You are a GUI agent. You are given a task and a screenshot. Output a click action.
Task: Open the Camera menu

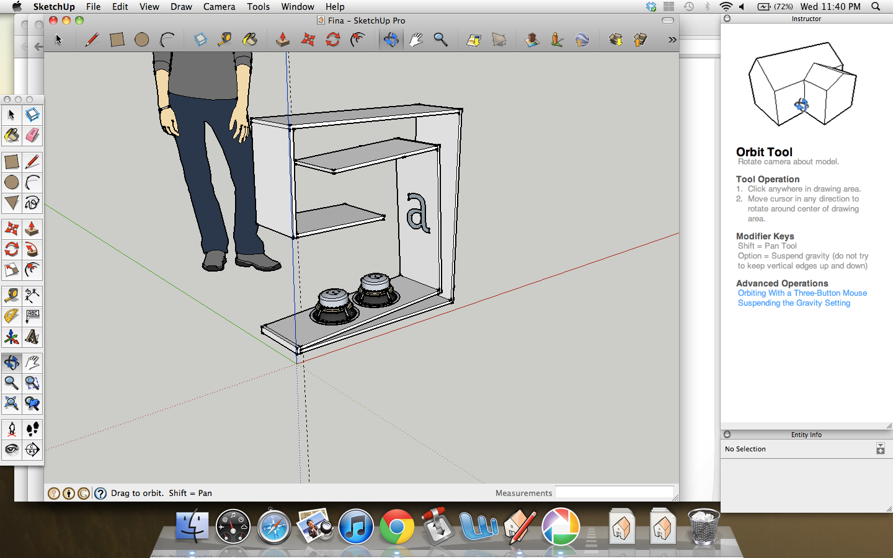pos(219,7)
